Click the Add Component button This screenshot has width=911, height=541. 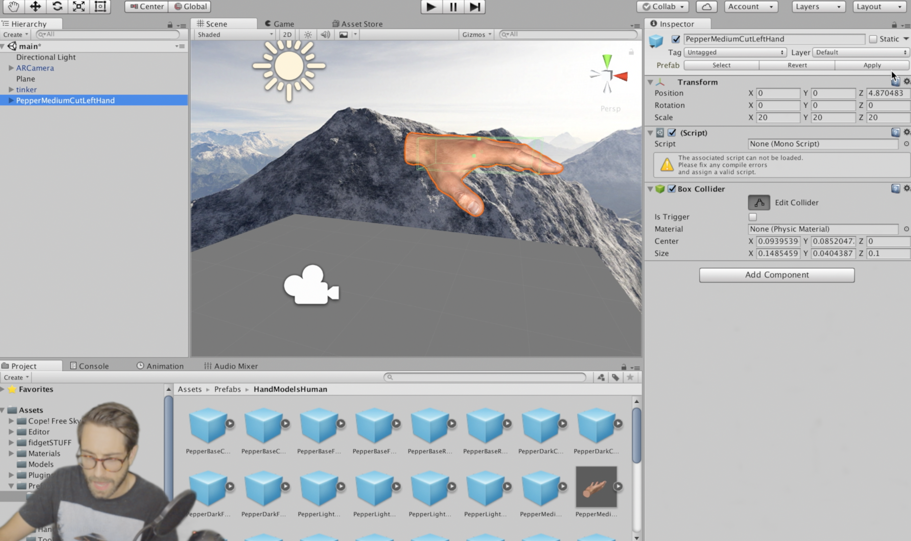777,275
